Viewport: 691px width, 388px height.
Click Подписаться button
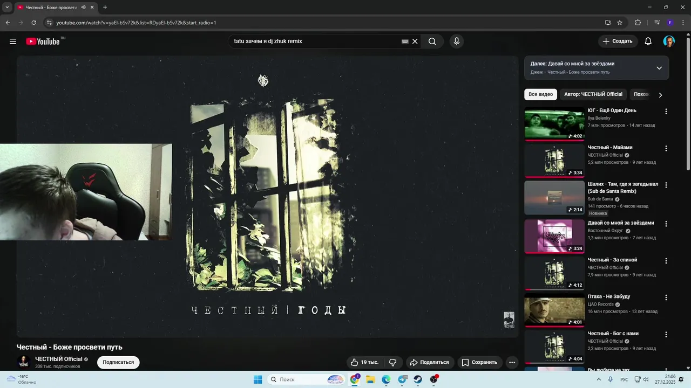[118, 362]
